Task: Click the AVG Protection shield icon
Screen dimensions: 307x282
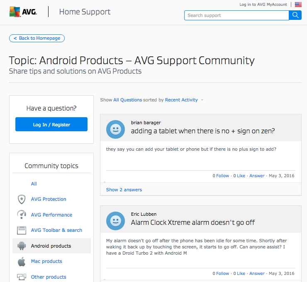Action: pyautogui.click(x=22, y=199)
